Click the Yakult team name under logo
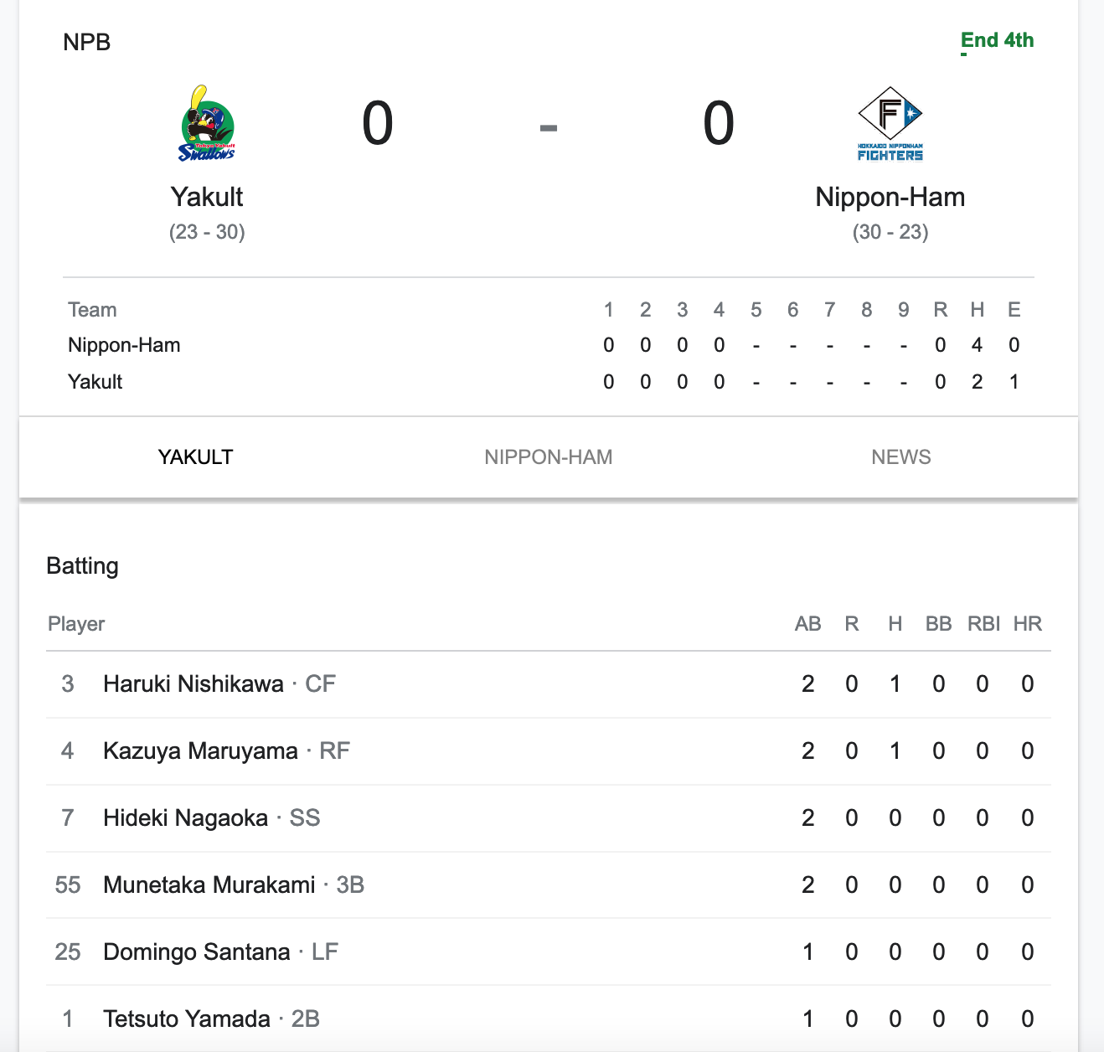 pyautogui.click(x=207, y=197)
